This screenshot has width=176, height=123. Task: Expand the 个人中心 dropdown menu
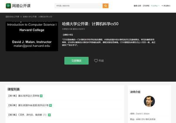[155, 6]
